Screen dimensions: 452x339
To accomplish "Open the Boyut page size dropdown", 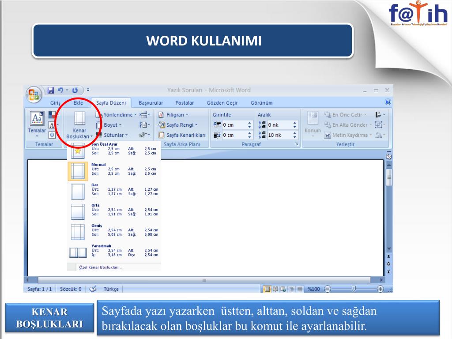I will point(109,125).
